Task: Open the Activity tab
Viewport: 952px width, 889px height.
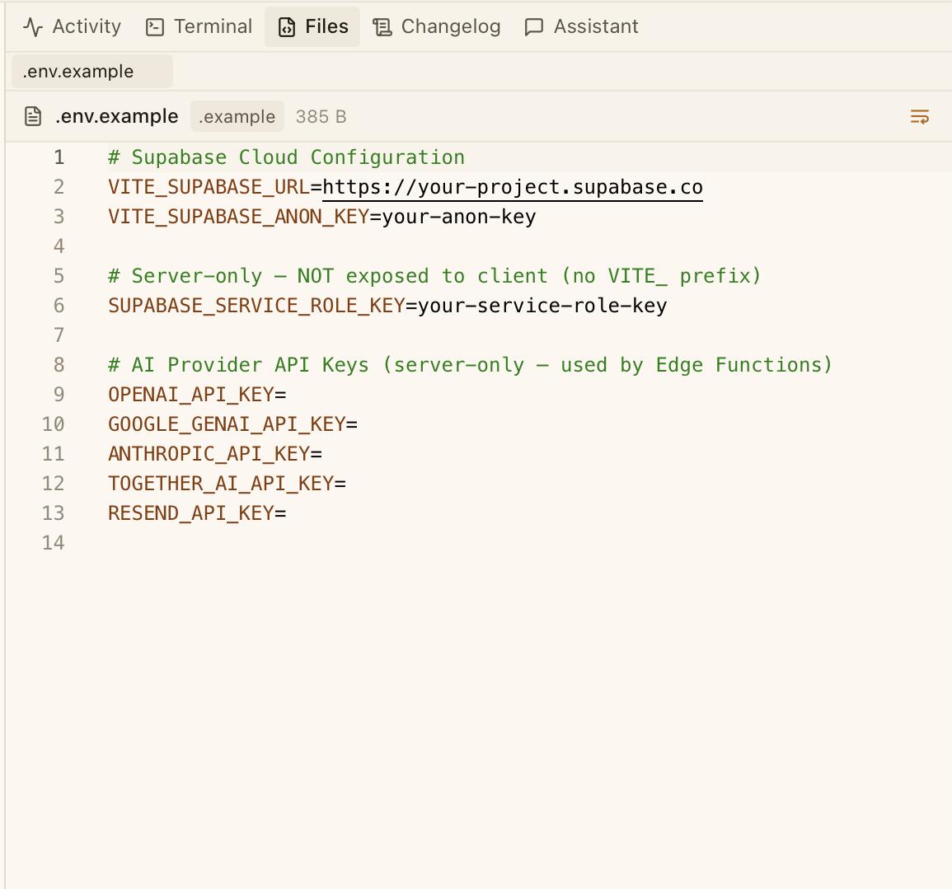Action: pos(72,26)
